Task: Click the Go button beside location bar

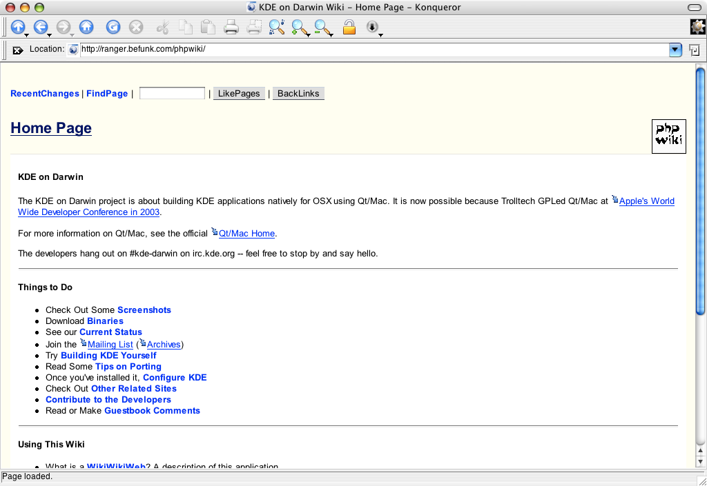Action: [694, 50]
